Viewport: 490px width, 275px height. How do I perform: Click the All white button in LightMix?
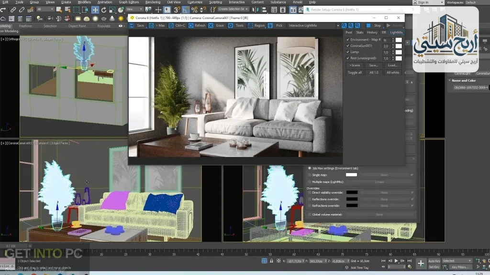[393, 73]
